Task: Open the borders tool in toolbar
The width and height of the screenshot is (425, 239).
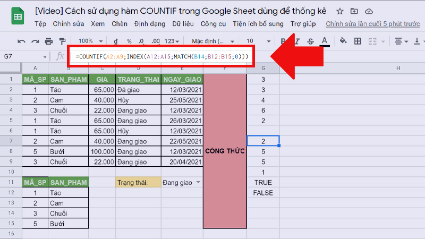Action: 358,41
